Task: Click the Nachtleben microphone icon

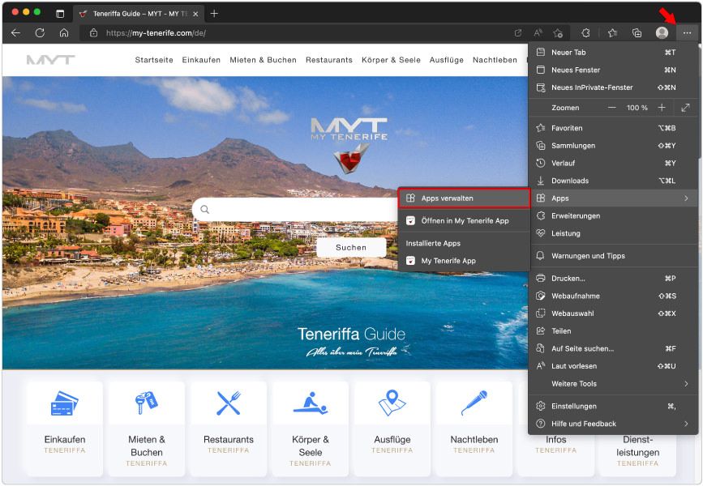Action: point(474,403)
